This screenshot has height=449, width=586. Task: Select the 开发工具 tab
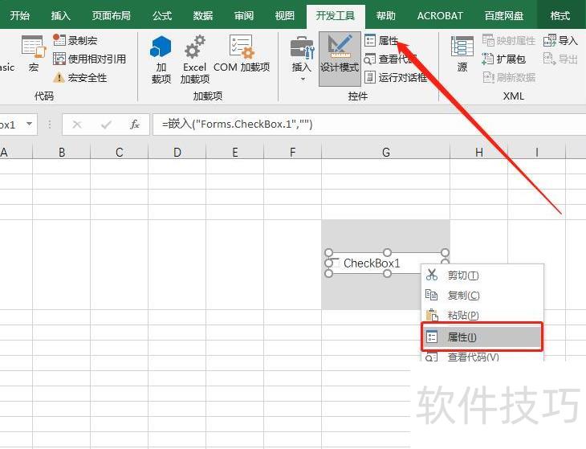click(x=336, y=16)
